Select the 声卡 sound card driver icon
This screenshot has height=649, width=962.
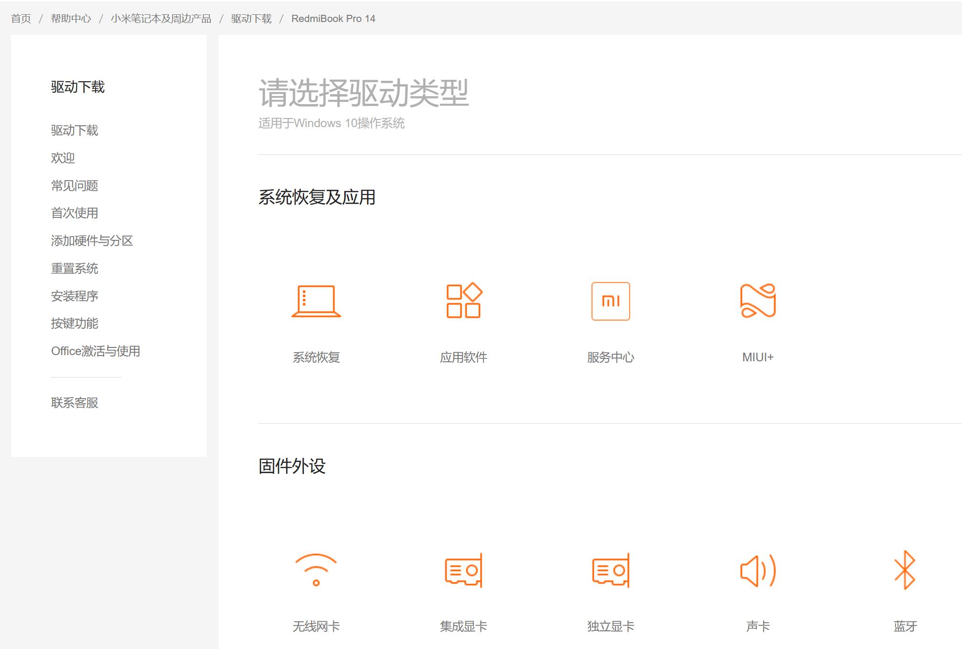tap(758, 570)
